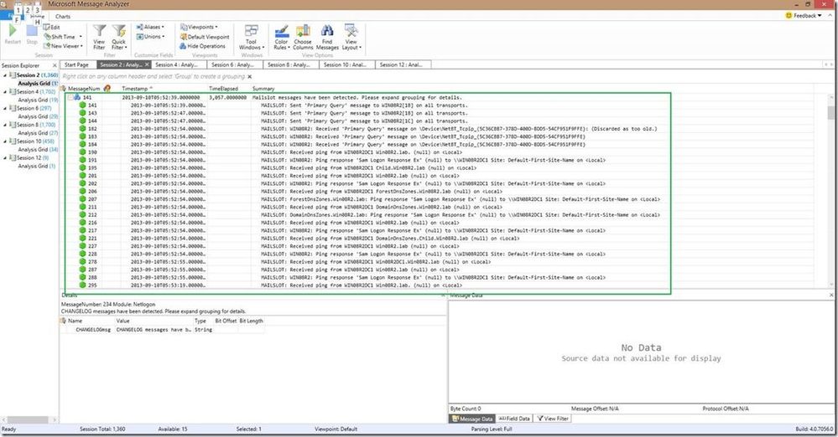838x437 pixels.
Task: Switch to the Session 8 tab
Action: pos(291,64)
